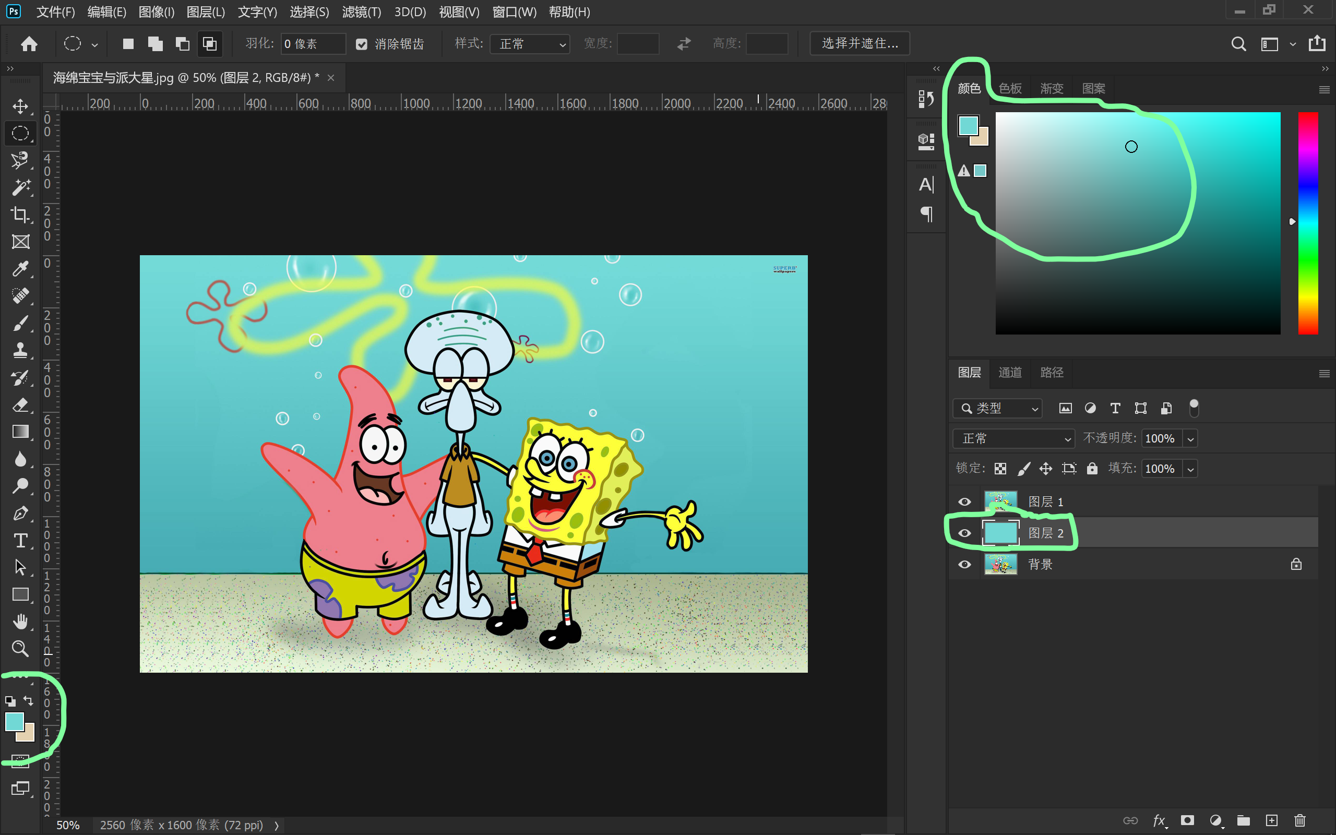
Task: Open the layer styles fx menu
Action: click(1159, 820)
